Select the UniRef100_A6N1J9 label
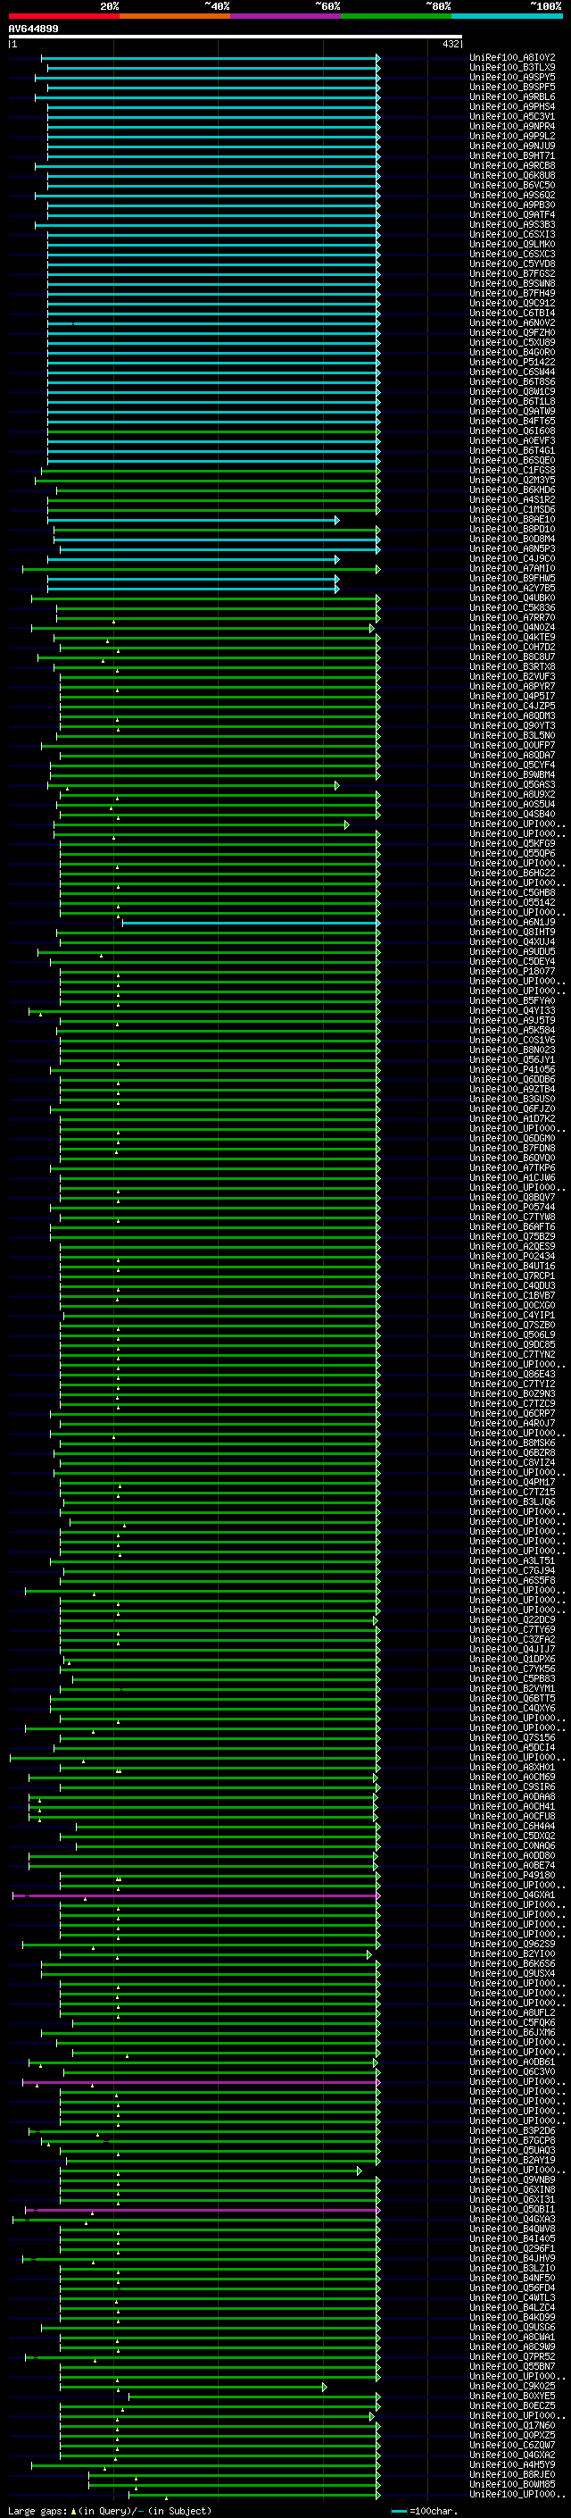Viewport: 571px width, 2518px height. tap(512, 923)
